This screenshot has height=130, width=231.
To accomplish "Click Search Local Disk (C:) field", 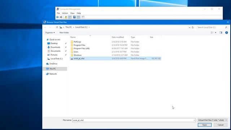I will tap(212, 27).
